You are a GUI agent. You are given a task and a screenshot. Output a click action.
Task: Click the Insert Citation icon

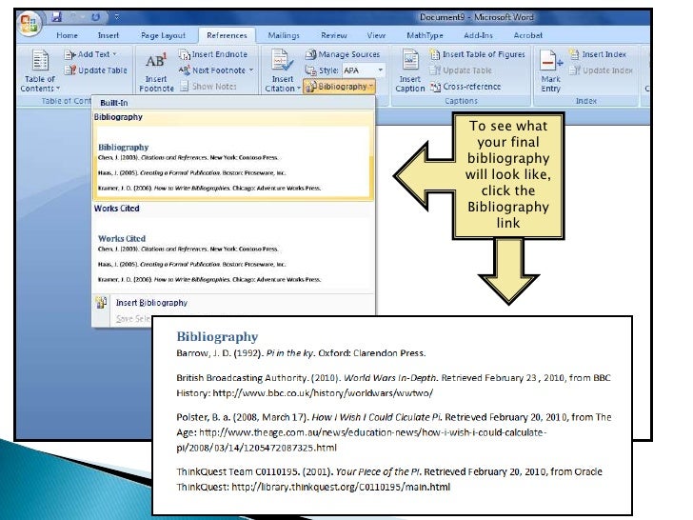pos(282,61)
